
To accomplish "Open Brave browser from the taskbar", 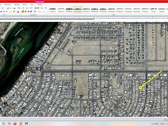I will coord(21,123).
